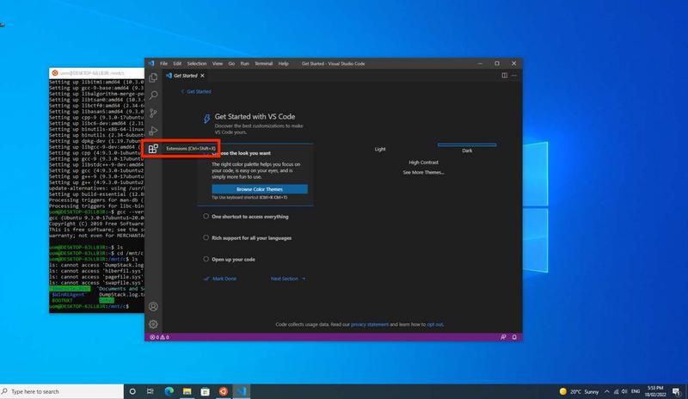
Task: Open the Help menu
Action: [x=284, y=64]
